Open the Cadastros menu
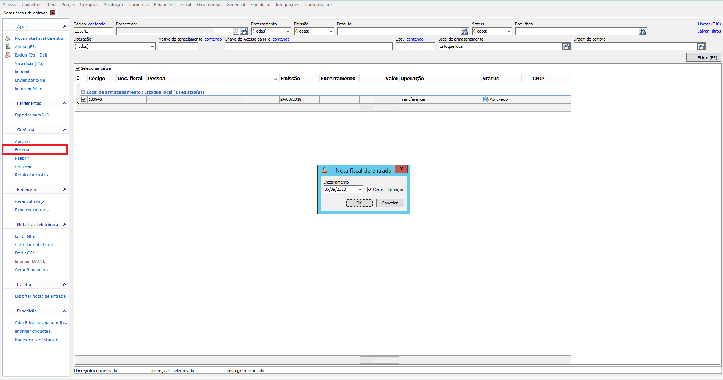The width and height of the screenshot is (723, 380). click(x=31, y=5)
